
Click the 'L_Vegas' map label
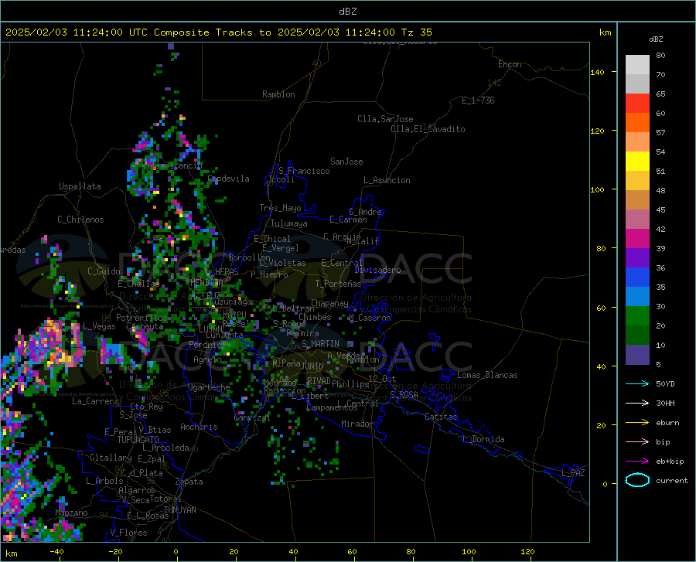(x=100, y=326)
